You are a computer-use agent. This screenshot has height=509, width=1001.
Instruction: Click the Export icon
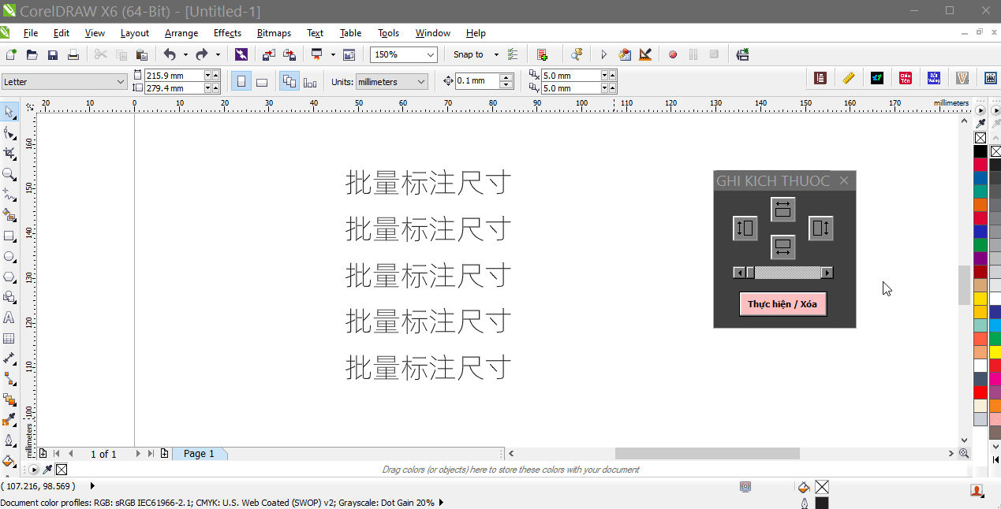click(289, 54)
